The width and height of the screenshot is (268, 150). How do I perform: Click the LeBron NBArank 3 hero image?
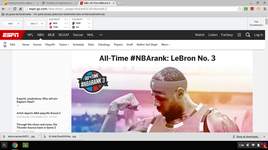pos(162,99)
